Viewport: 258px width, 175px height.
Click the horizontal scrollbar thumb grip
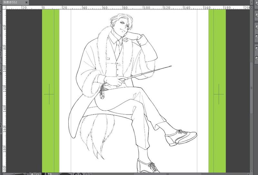[167, 174]
